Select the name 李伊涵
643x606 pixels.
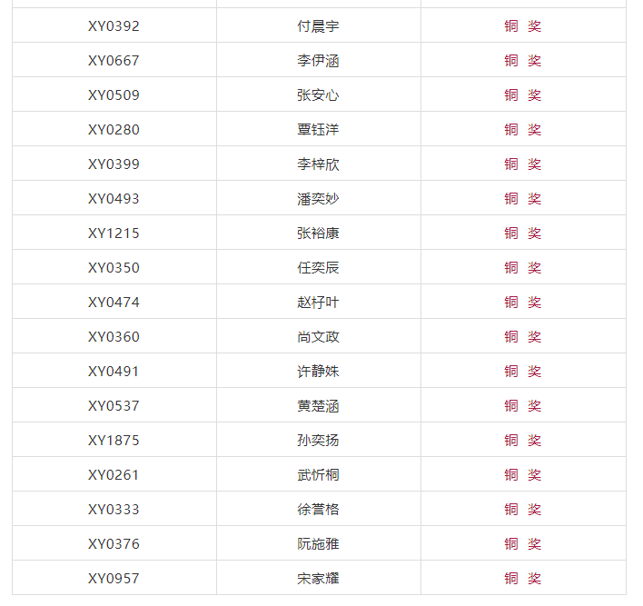(x=318, y=61)
